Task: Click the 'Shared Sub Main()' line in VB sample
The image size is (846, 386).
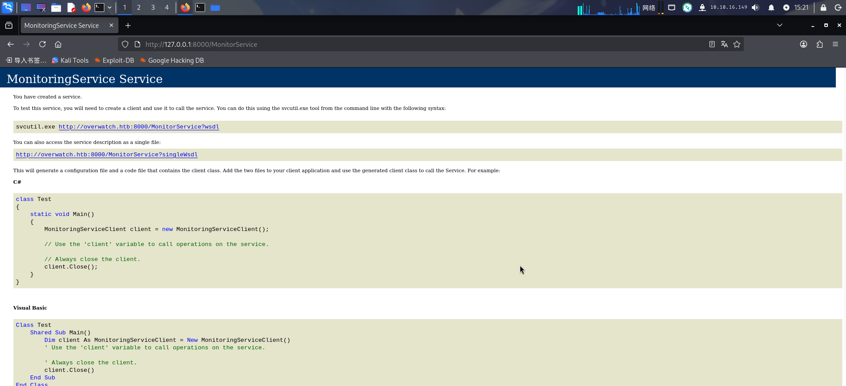Action: (60, 333)
